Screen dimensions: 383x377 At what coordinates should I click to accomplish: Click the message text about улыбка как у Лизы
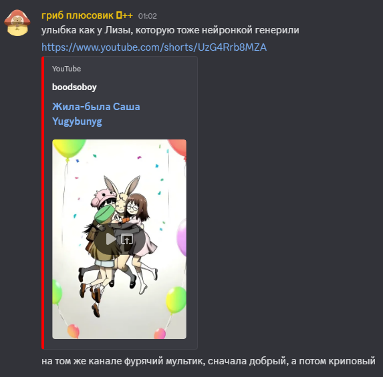click(x=170, y=30)
